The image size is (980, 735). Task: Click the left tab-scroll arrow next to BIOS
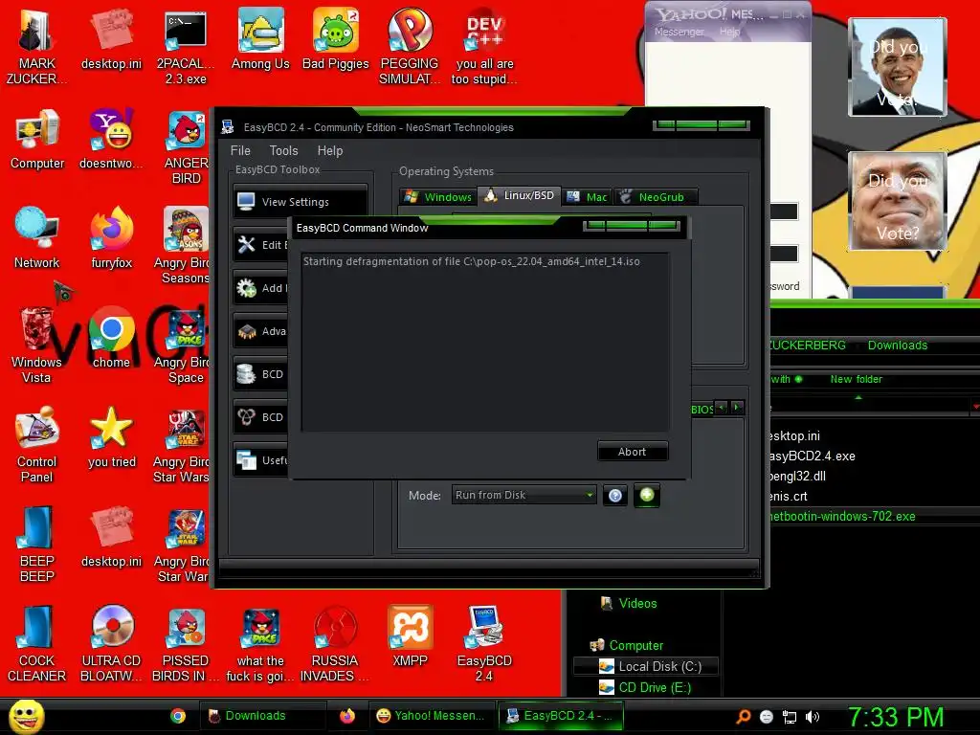click(722, 408)
